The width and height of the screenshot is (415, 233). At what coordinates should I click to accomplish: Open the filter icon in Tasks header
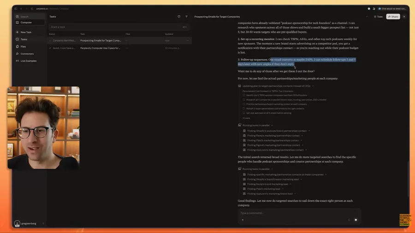186,17
